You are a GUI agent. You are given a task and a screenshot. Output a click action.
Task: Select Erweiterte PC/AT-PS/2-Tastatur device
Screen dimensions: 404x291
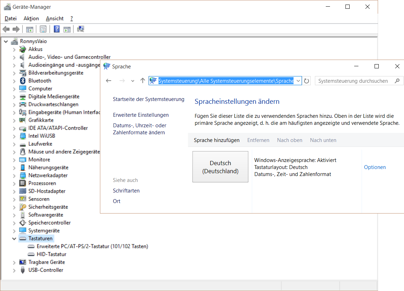click(92, 246)
